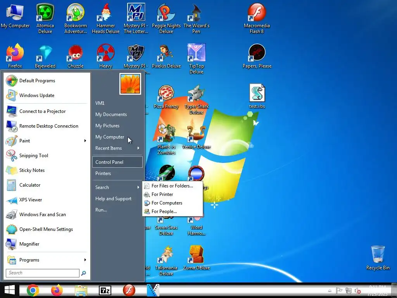
Task: Open Help and Support
Action: pyautogui.click(x=117, y=199)
